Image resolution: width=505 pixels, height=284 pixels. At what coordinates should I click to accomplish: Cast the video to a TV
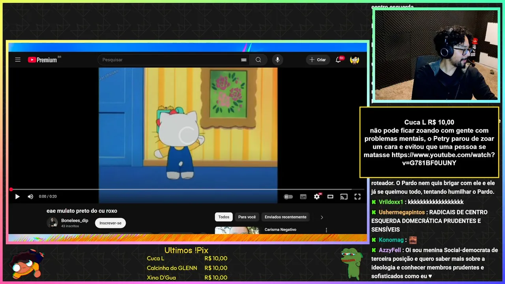click(344, 196)
